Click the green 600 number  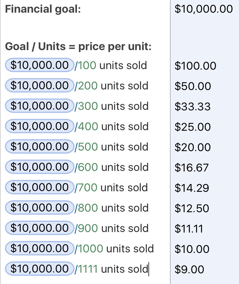(88, 167)
